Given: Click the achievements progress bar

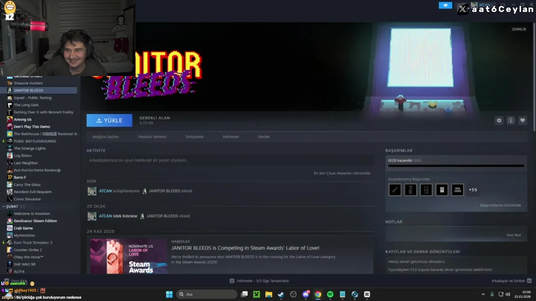Looking at the screenshot, I should click(x=456, y=166).
